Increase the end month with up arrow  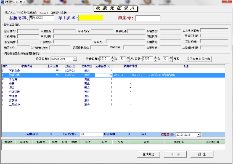(x=171, y=57)
